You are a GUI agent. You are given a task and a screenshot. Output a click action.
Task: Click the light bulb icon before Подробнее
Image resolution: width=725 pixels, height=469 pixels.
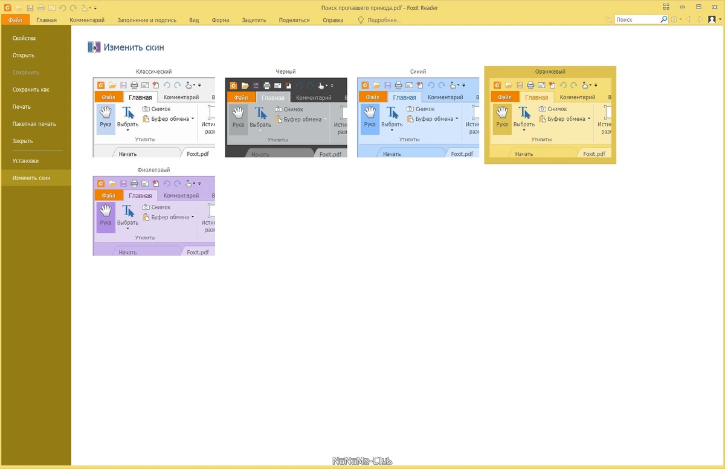click(x=361, y=20)
